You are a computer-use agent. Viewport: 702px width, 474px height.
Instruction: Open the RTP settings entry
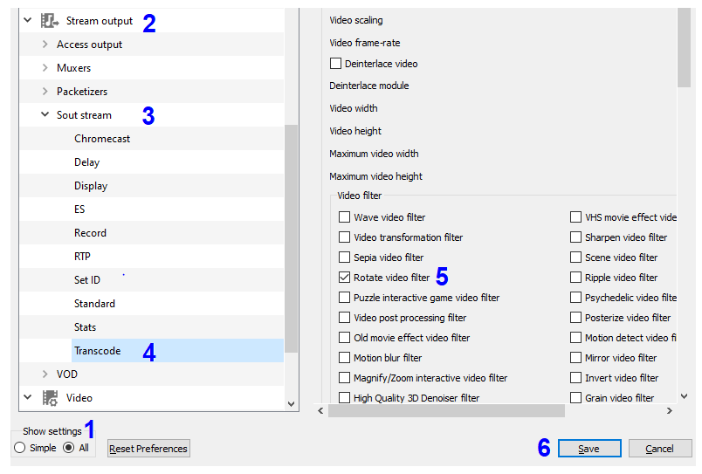(82, 257)
